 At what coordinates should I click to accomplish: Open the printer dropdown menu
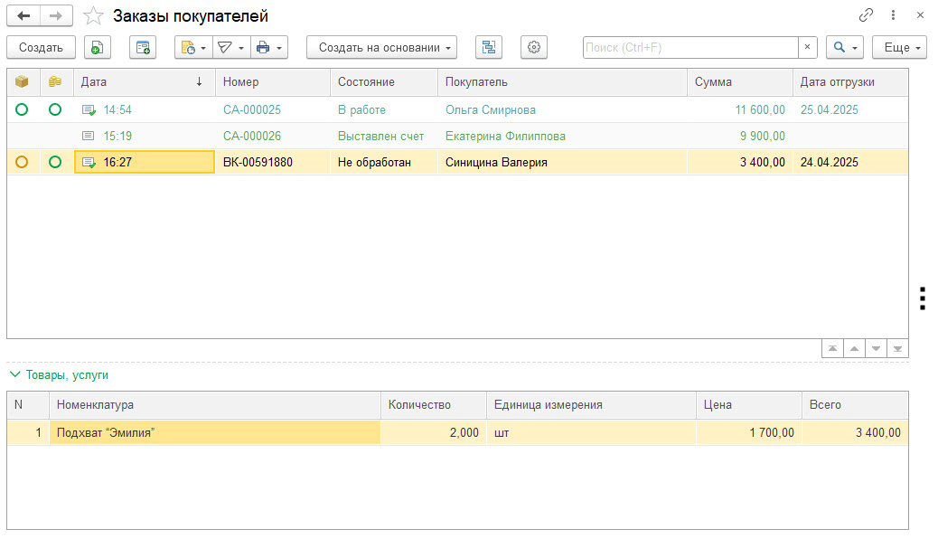268,47
